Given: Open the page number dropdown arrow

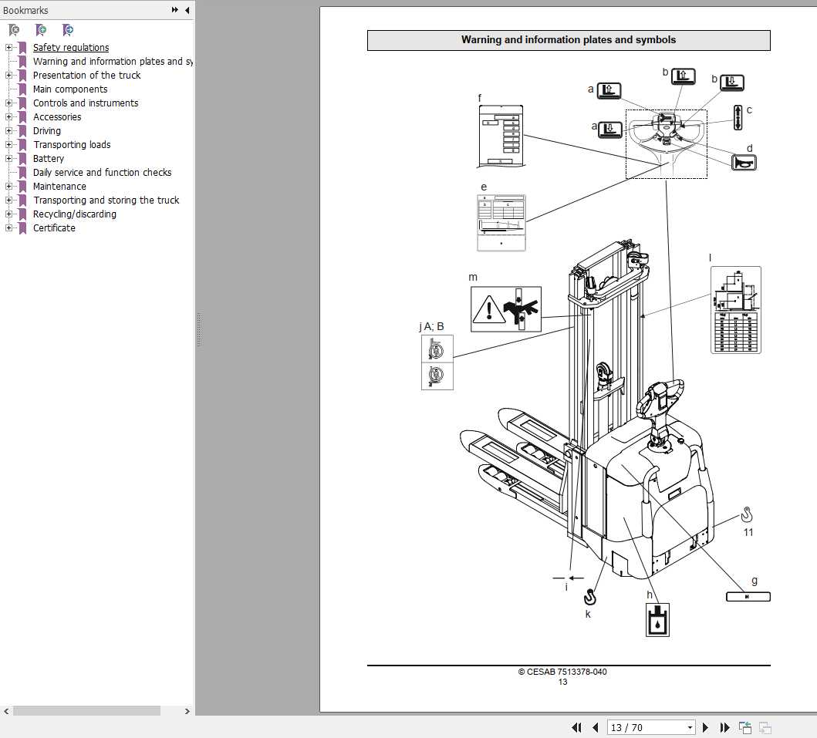Looking at the screenshot, I should coord(690,727).
